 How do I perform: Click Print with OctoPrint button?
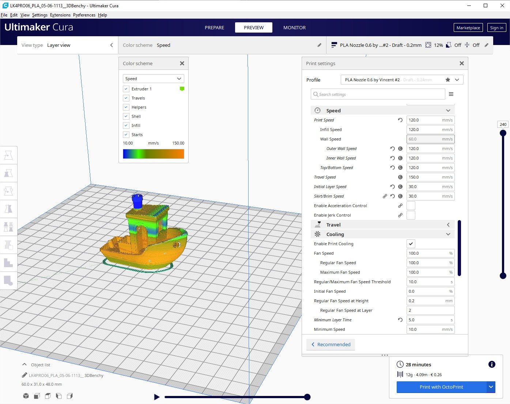[442, 387]
